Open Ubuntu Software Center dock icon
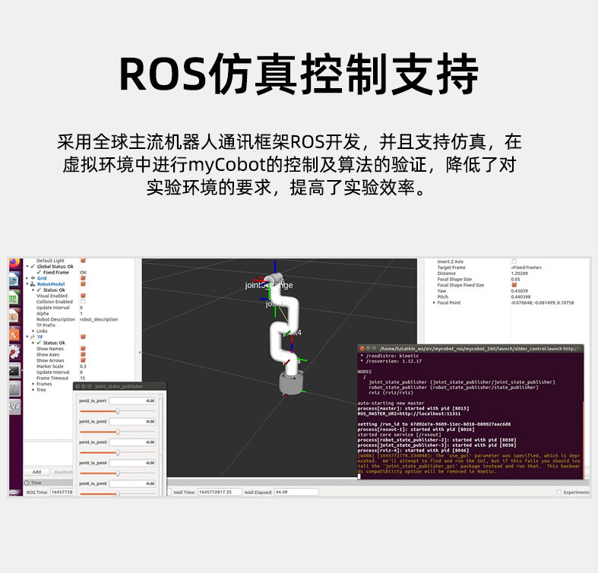Image resolution: width=598 pixels, height=573 pixels. coord(14,334)
